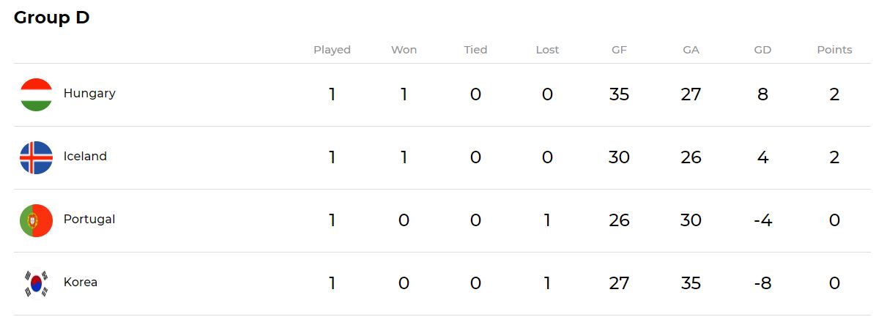Click the GA column header

point(691,50)
